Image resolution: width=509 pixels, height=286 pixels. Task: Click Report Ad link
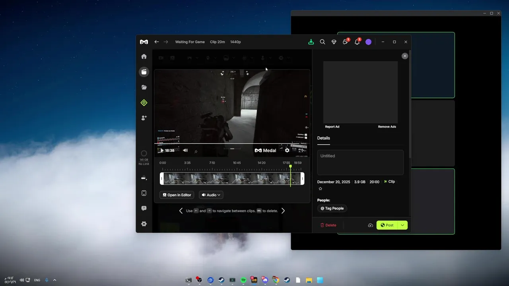coord(332,127)
